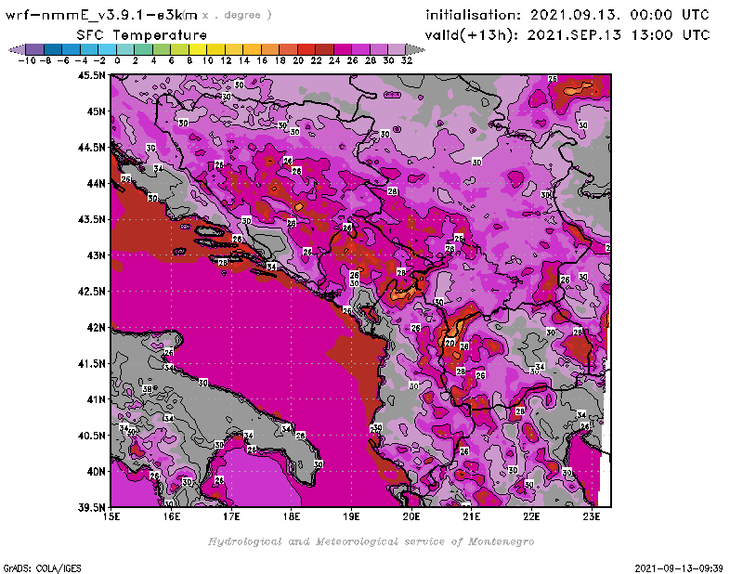743x574 pixels.
Task: Select the magenta legend swatch between 24 and 26
Action: 343,49
